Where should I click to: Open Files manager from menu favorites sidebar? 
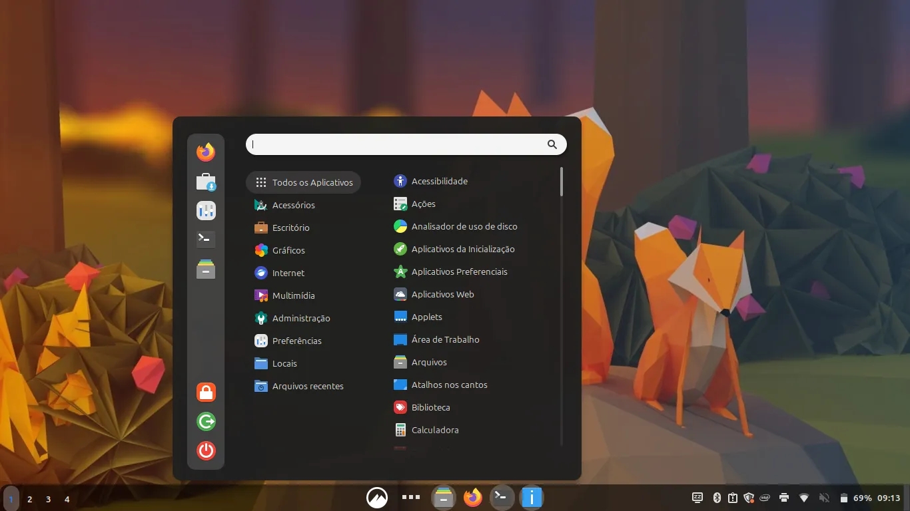[206, 268]
